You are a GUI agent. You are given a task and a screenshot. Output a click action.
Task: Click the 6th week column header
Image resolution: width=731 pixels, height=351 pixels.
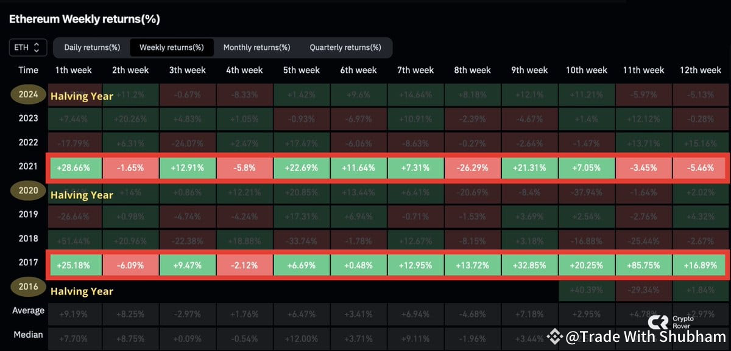[358, 70]
